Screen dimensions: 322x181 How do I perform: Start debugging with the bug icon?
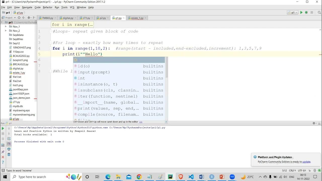pos(306,12)
